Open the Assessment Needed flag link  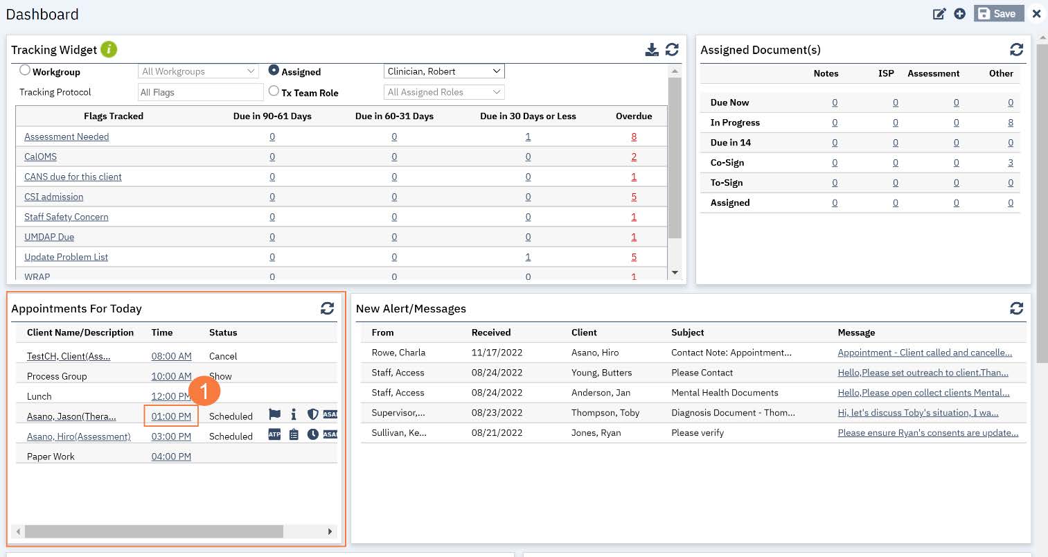tap(66, 137)
